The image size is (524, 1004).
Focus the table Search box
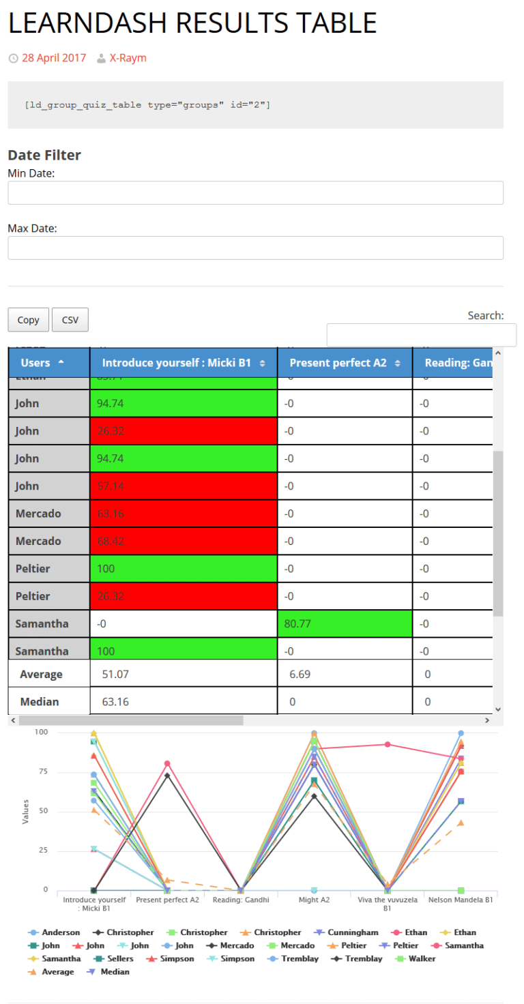(422, 335)
